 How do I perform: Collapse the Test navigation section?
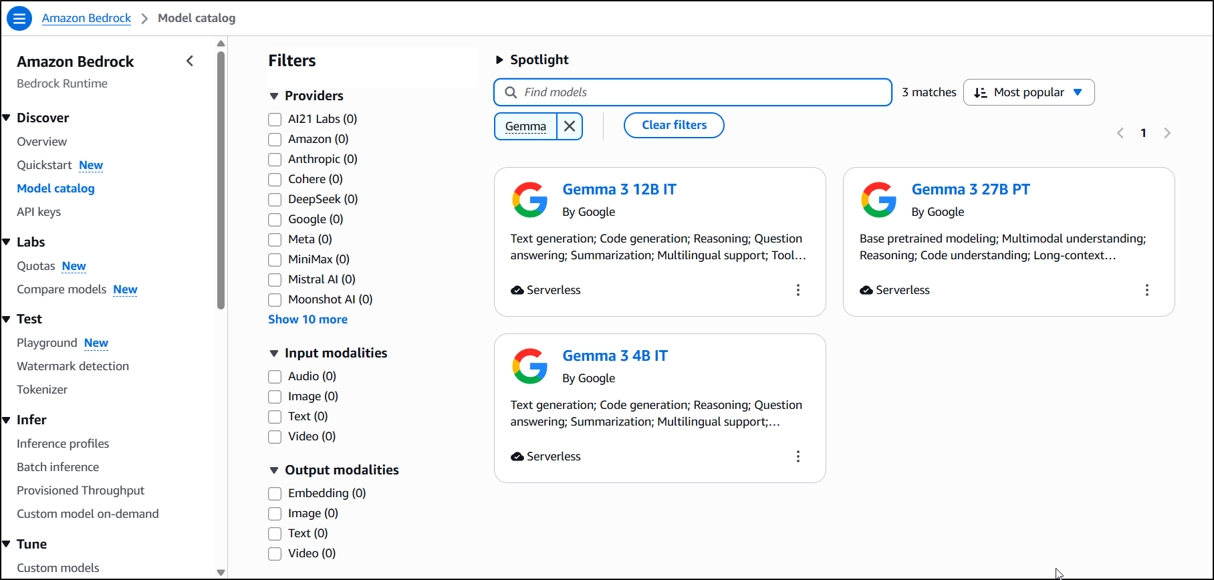6,319
